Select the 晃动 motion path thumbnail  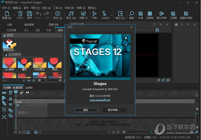click(x=55, y=64)
